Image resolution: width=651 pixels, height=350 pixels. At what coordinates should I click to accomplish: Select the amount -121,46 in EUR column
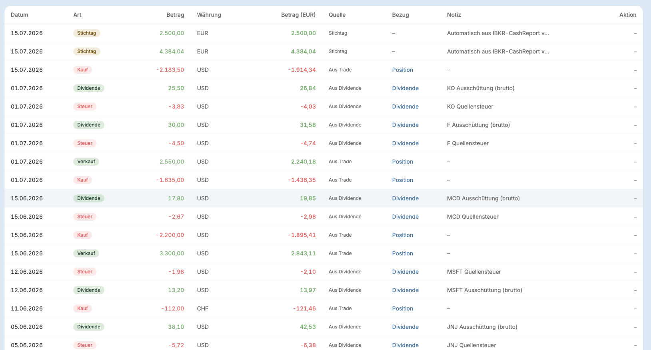tap(304, 308)
